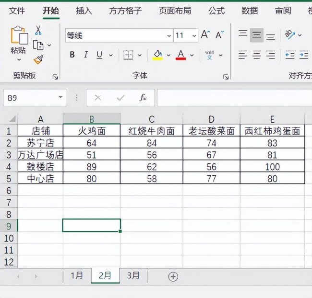This screenshot has height=298, width=312.
Task: Select the Format Painter brush
Action: (x=38, y=59)
